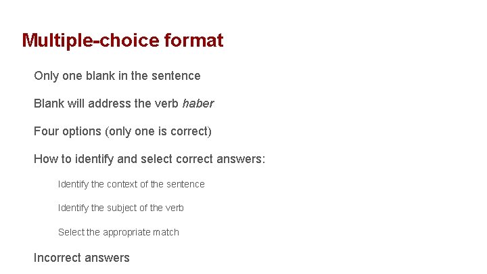Viewport: 487px width, 274px height.
Task: Click How to identify and select correct answers
Action: [x=149, y=159]
